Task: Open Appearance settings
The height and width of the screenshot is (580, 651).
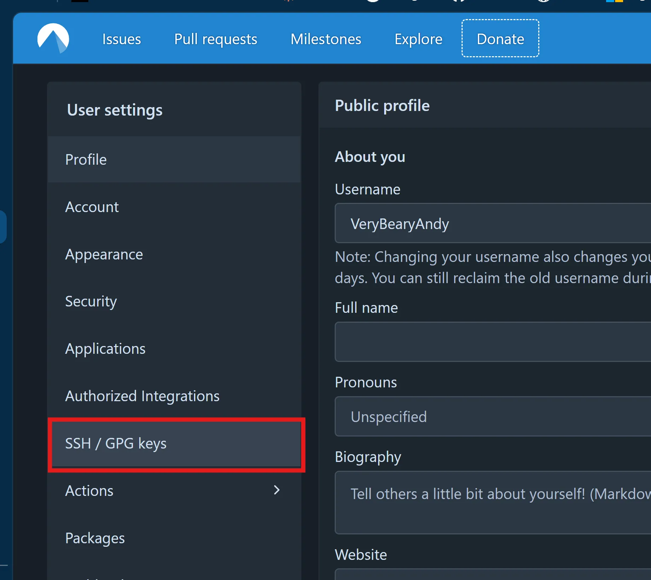Action: point(174,254)
